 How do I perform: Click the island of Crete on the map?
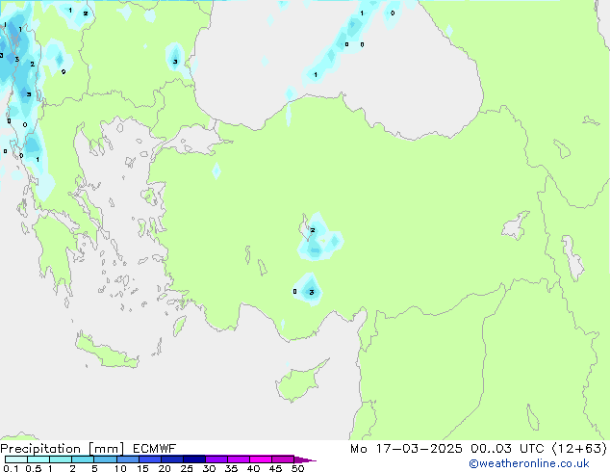click(106, 353)
